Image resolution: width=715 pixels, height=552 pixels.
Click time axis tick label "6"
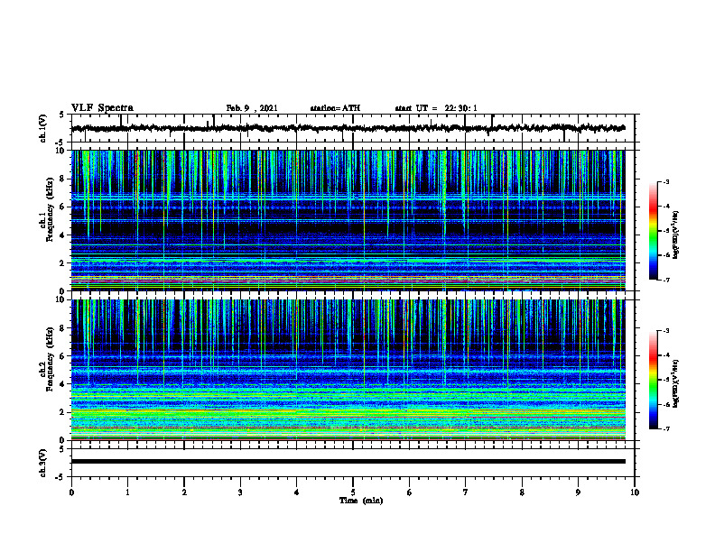coord(410,492)
